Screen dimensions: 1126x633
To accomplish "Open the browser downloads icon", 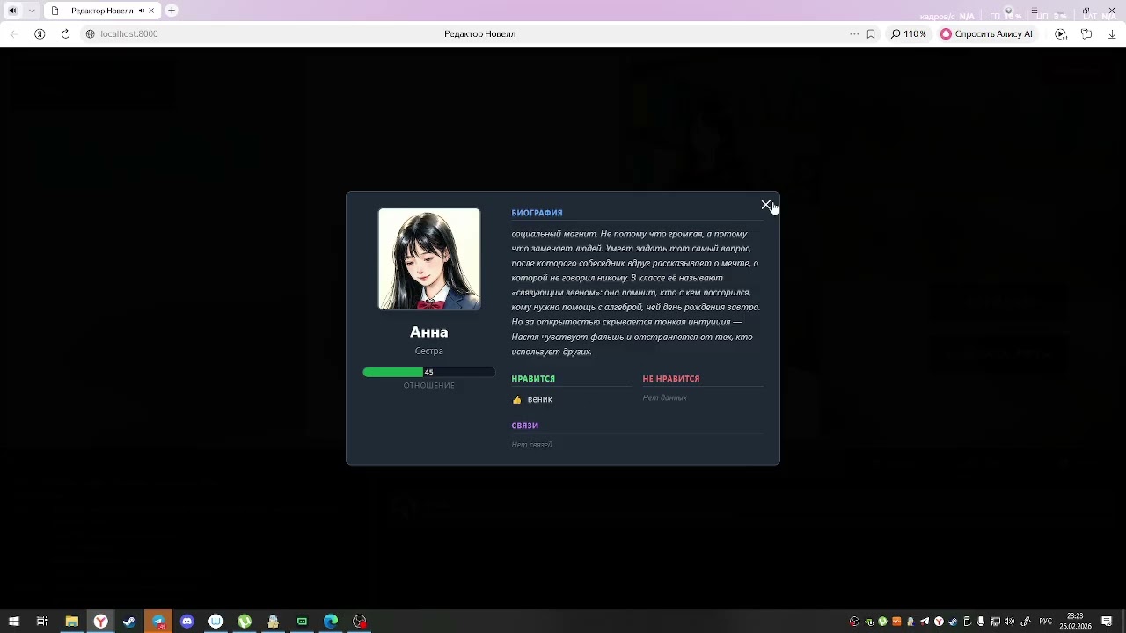I will [1112, 34].
